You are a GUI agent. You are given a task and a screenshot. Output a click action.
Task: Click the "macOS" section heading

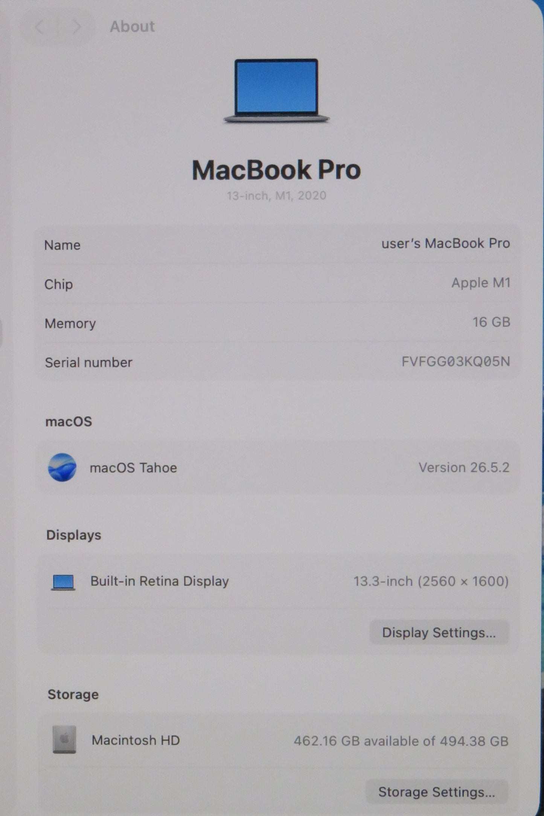[69, 422]
